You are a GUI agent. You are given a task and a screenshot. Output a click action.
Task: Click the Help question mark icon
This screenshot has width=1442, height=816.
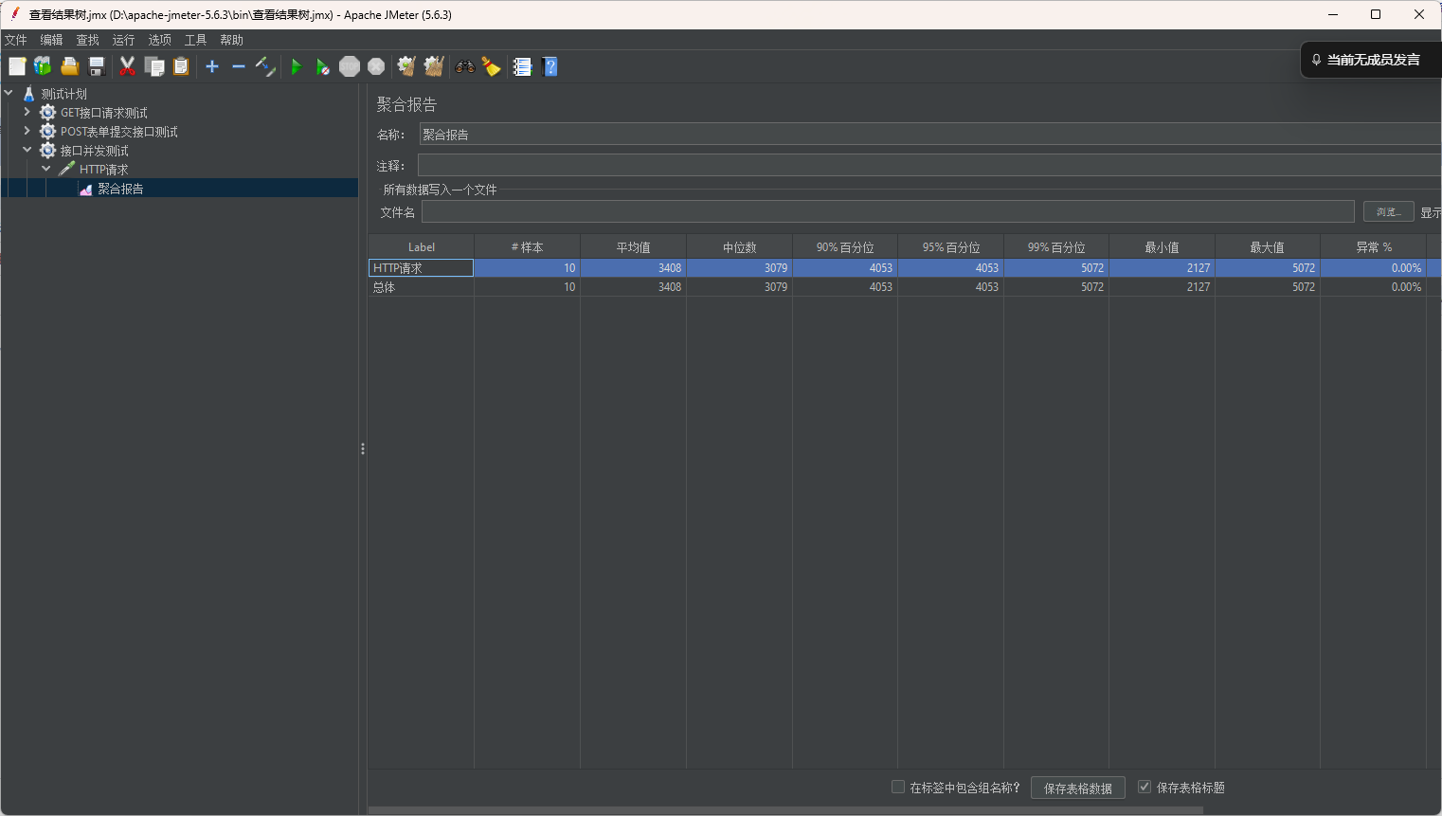(550, 66)
